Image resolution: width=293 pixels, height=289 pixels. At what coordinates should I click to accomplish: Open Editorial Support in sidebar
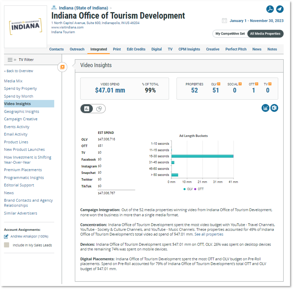[19, 185]
